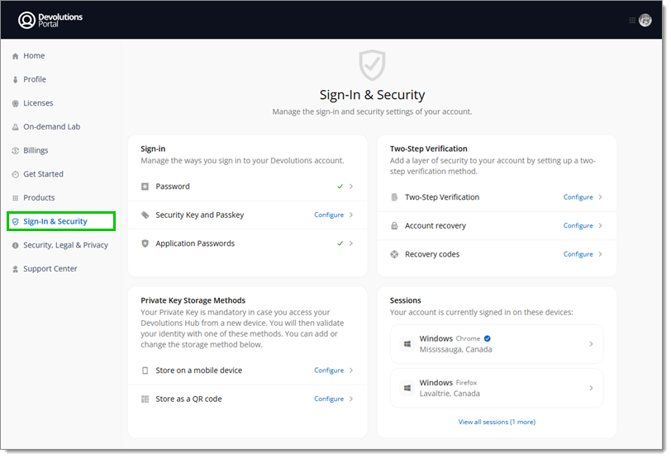Screen dimensions: 671x458
Task: Click the Home house icon in sidebar
Action: pos(16,56)
